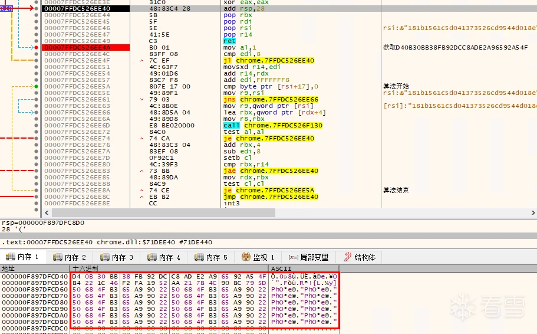Open the 内存 3 dump tab
The width and height of the screenshot is (537, 334).
pyautogui.click(x=117, y=257)
